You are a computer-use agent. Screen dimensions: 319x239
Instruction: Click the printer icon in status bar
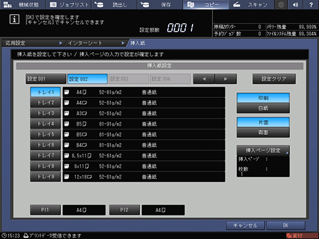point(26,235)
